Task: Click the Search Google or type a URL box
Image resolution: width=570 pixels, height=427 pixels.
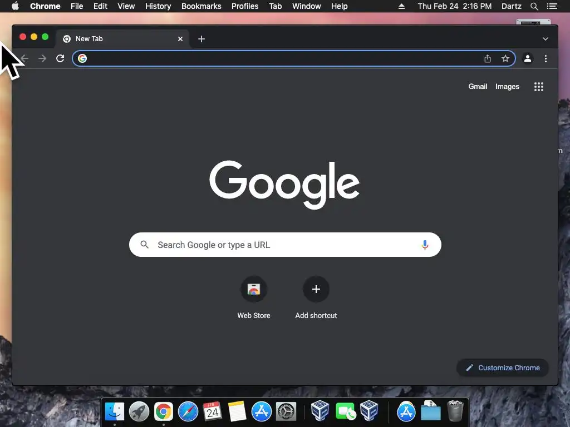Action: tap(285, 245)
